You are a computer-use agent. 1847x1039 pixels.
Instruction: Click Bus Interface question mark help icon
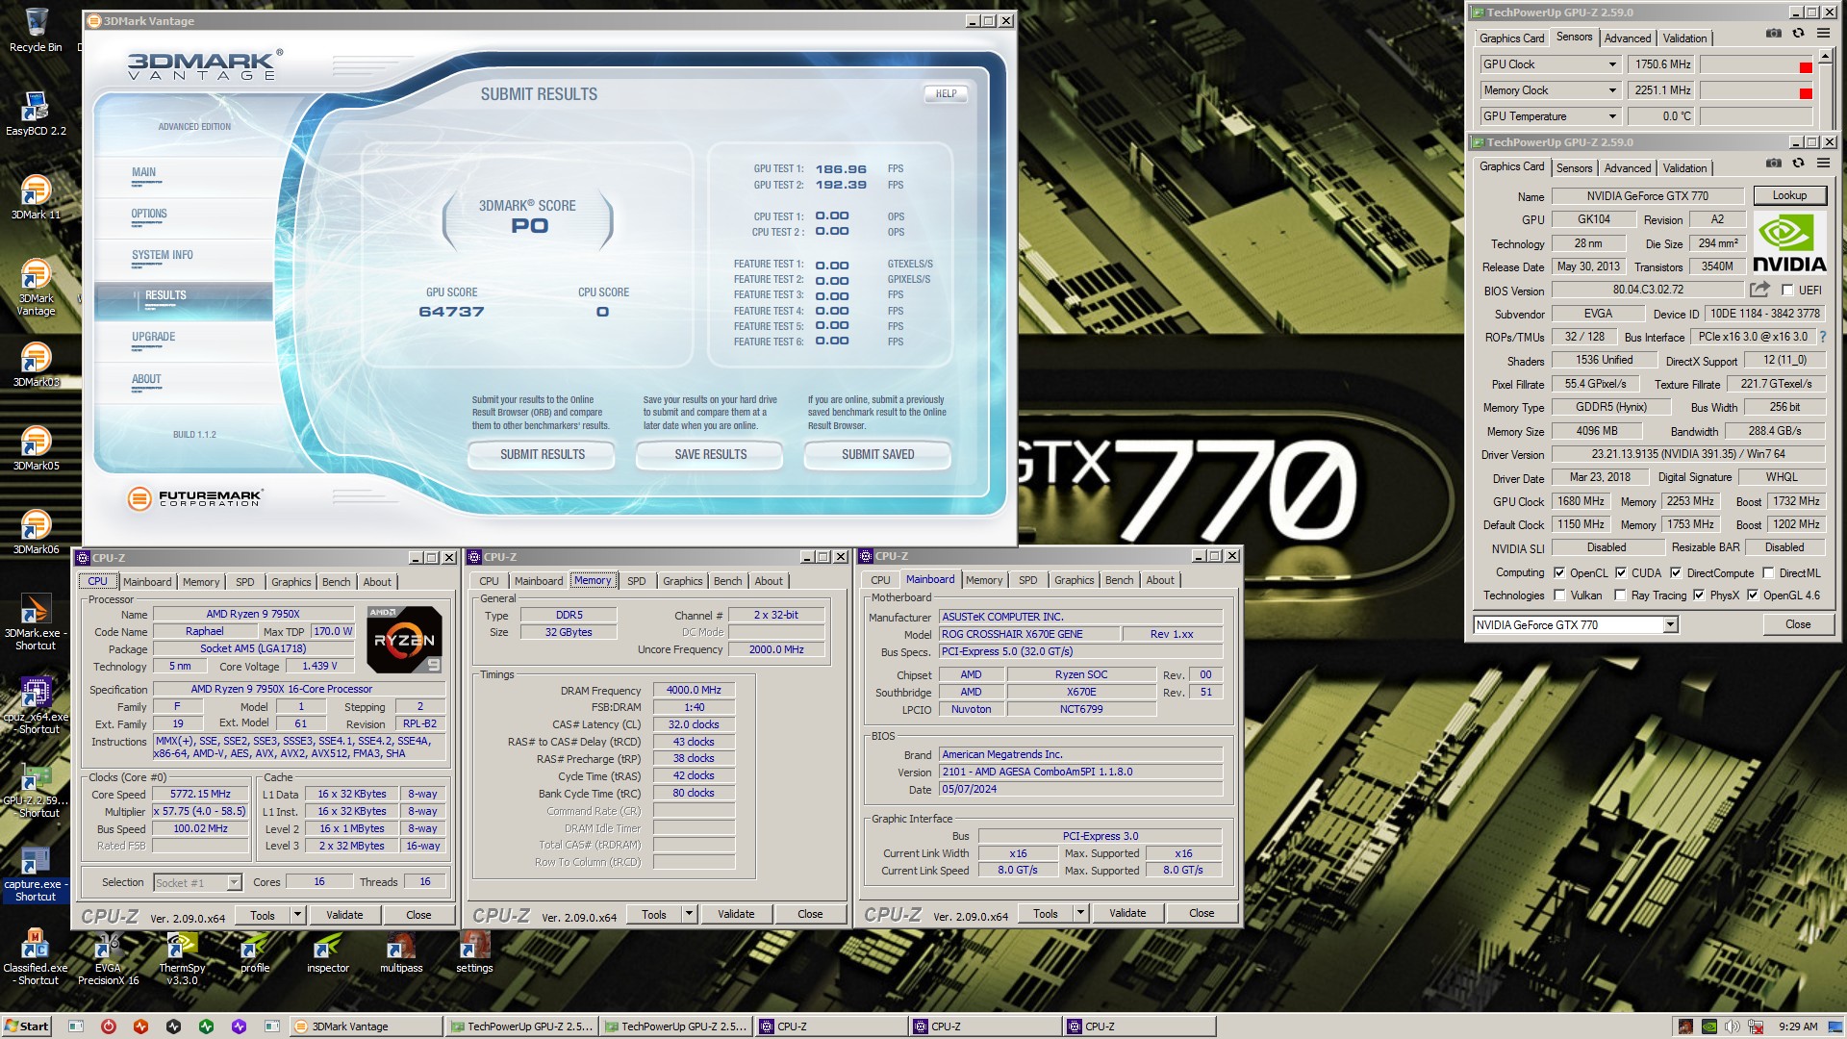tap(1823, 337)
